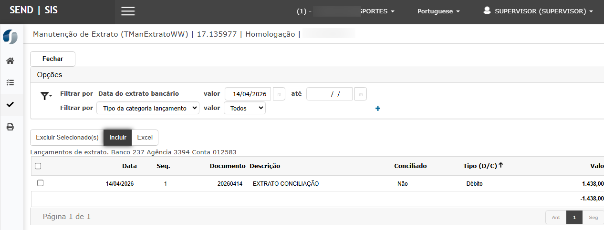
Task: Click the checkmark icon in sidebar
Action: click(10, 104)
